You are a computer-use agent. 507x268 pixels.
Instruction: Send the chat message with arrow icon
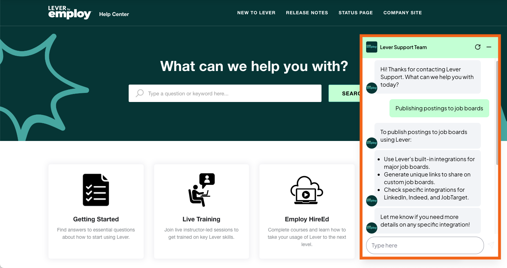click(x=491, y=245)
